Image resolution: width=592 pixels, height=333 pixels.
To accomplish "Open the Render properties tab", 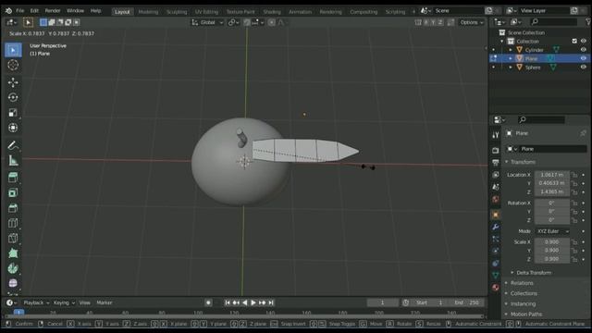I will [496, 150].
